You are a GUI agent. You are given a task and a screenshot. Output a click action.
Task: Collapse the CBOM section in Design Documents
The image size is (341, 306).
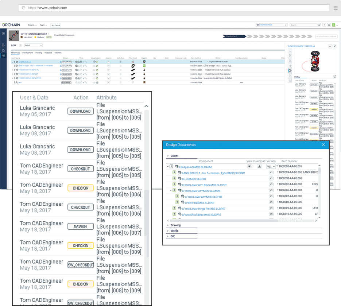168,156
